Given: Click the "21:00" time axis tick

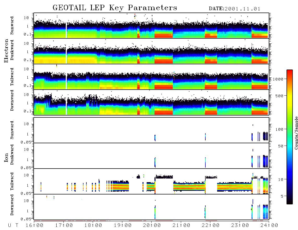Looking at the screenshot, I should [181, 225].
